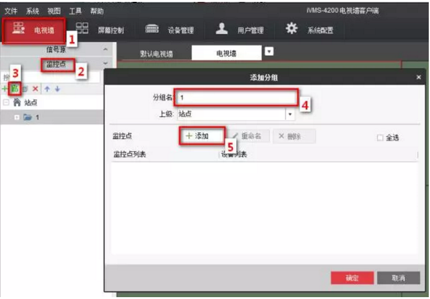This screenshot has width=430, height=299.
Task: Open the 屏幕控制 screen control module
Action: point(100,30)
